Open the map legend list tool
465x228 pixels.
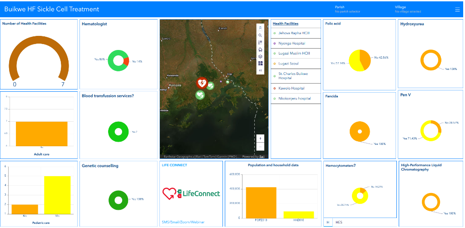coord(260,42)
